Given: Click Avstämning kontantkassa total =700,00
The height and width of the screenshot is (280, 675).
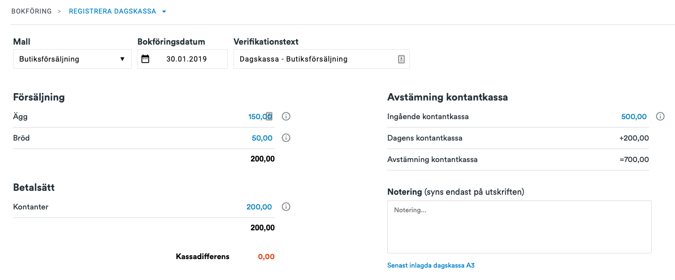Looking at the screenshot, I should [634, 160].
